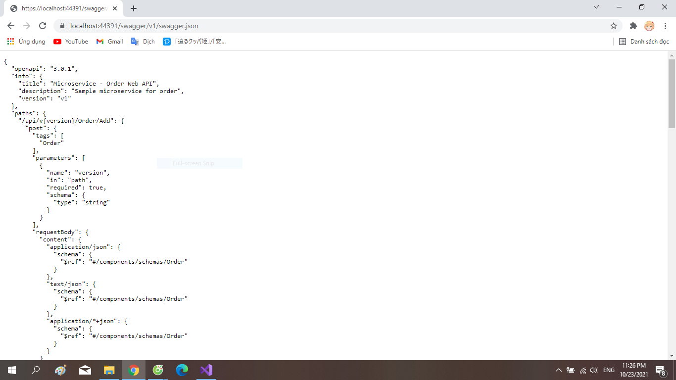Image resolution: width=676 pixels, height=380 pixels.
Task: Open Chrome's three-dot menu
Action: [665, 26]
